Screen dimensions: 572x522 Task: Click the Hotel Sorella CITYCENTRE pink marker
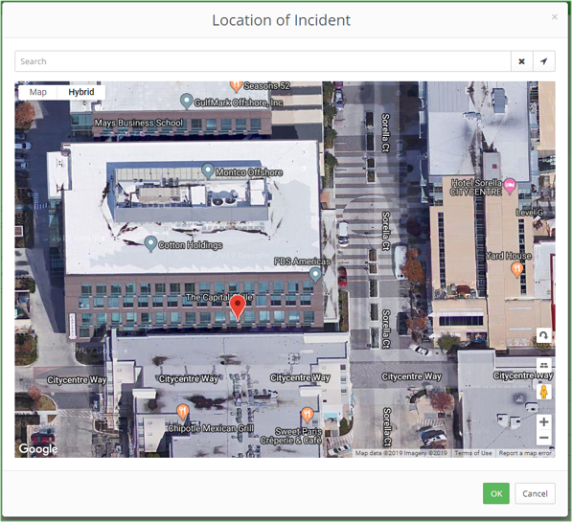pyautogui.click(x=510, y=187)
